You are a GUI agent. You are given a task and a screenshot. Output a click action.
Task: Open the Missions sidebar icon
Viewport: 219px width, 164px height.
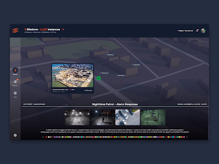[x=15, y=82]
